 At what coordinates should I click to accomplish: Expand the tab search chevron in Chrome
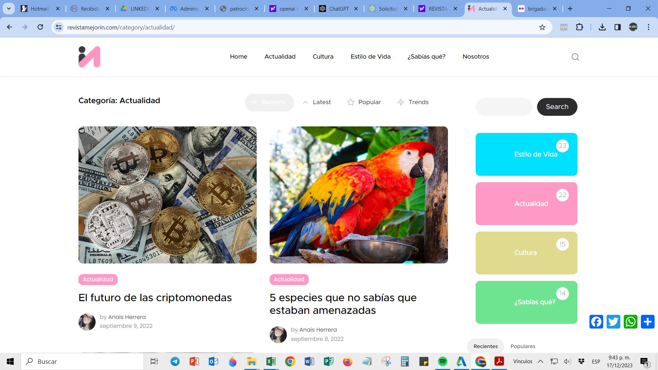[x=9, y=9]
